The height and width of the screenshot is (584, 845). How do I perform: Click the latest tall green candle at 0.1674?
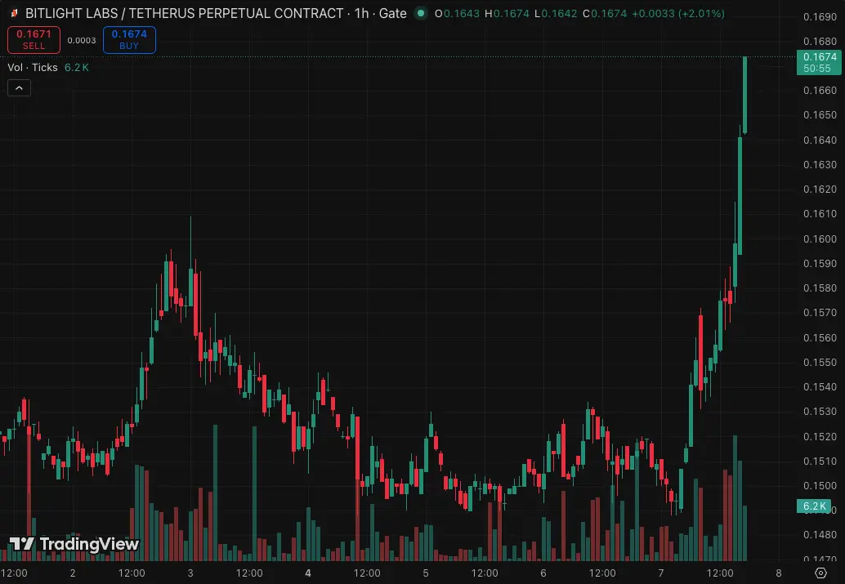[x=744, y=95]
